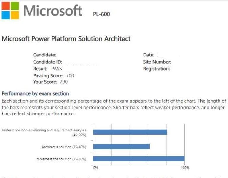The width and height of the screenshot is (228, 178).
Task: Click the Microsoft wordmark text
Action: pos(53,11)
